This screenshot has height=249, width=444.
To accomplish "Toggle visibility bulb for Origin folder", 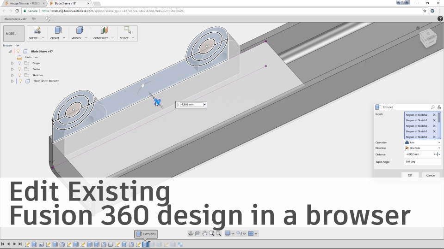I will (x=19, y=63).
